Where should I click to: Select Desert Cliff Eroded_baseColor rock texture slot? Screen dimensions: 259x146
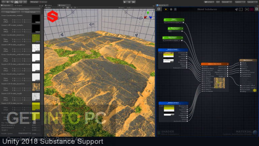36,87
